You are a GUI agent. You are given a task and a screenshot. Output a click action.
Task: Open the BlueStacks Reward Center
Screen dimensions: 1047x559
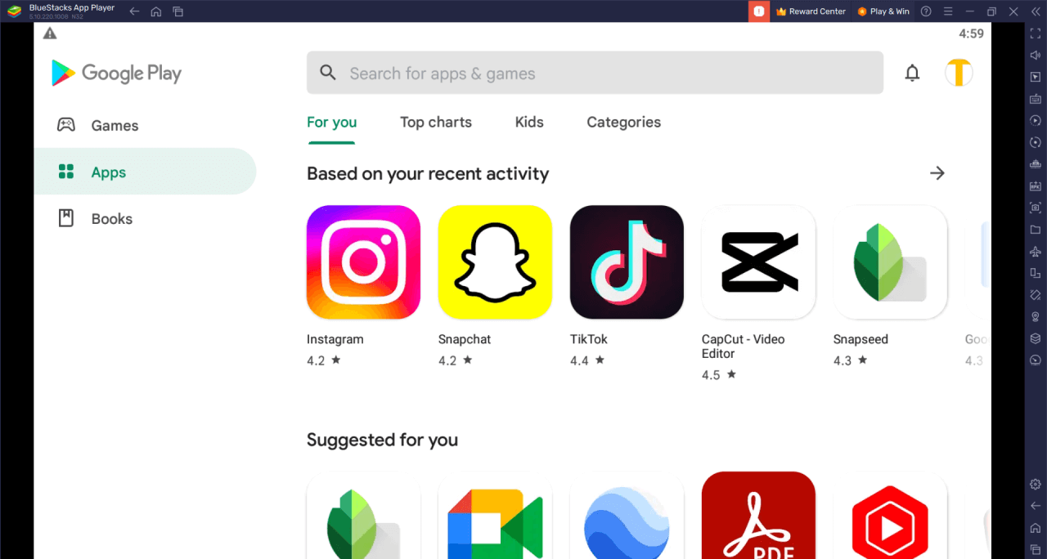811,11
